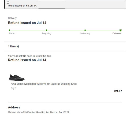The height and width of the screenshot is (125, 134).
Task: Click the Preparing progress dot
Action: point(47,30)
